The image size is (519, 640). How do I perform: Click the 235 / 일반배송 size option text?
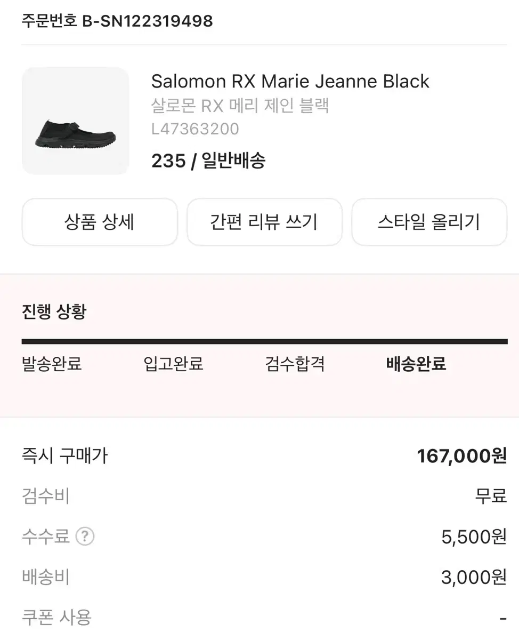click(x=208, y=161)
